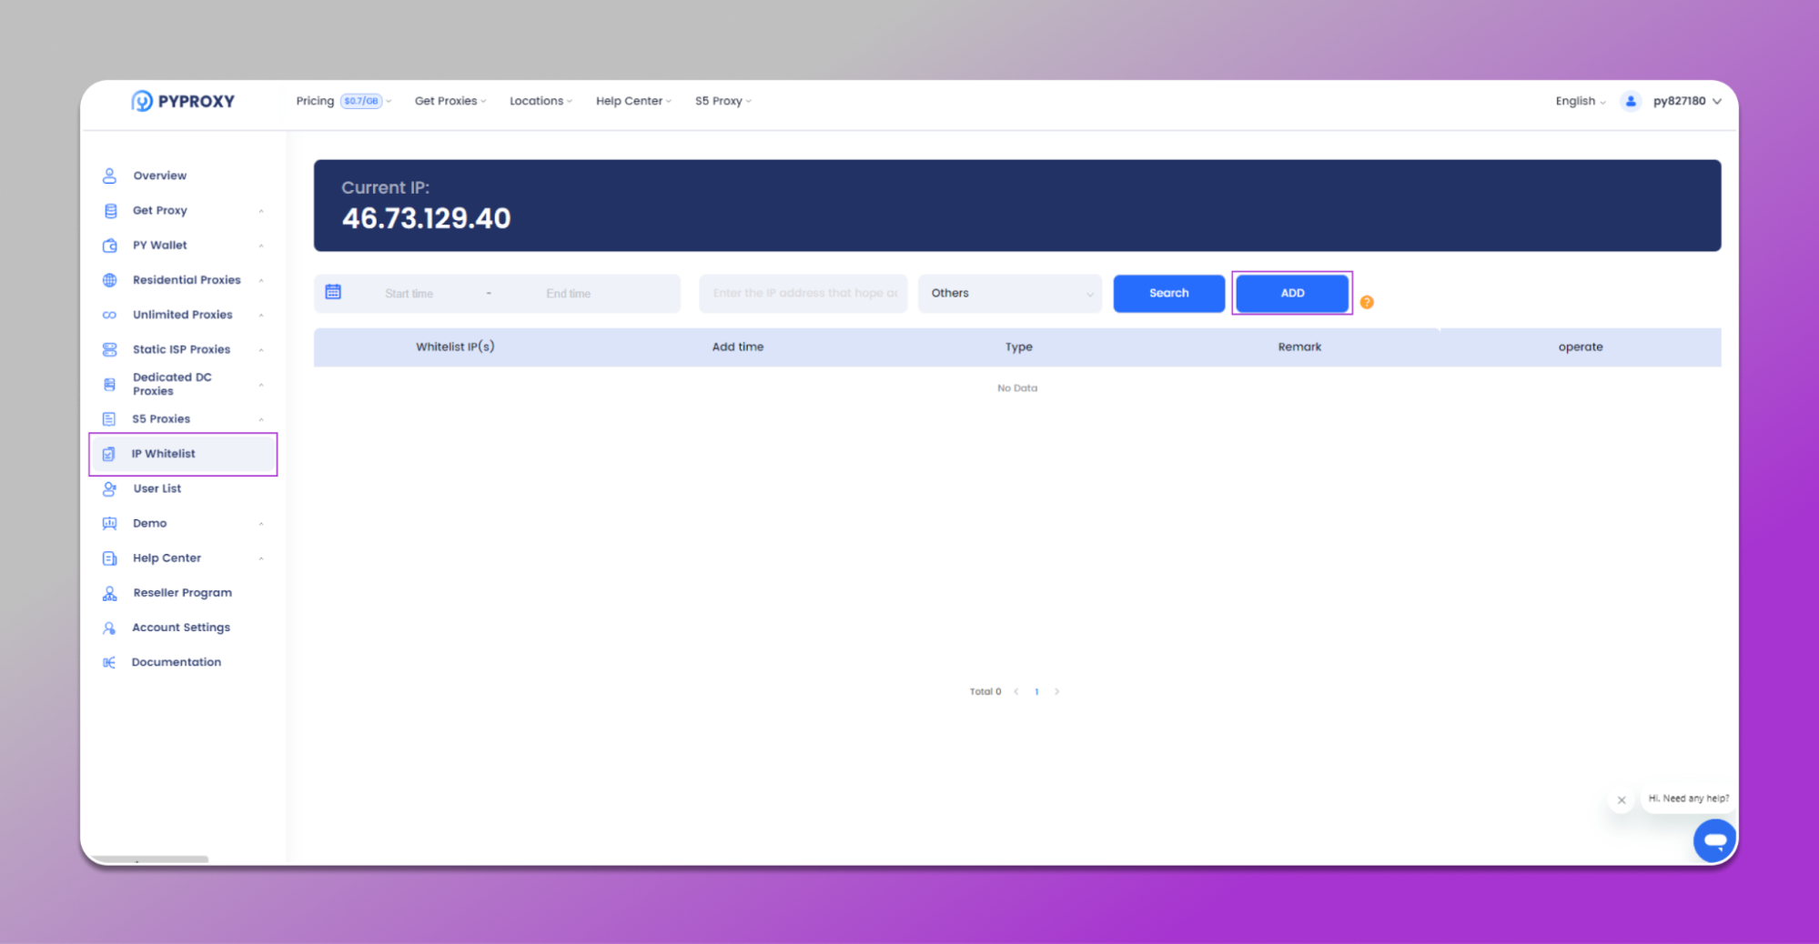The image size is (1819, 944).
Task: Click the Unlimited Proxies infinity icon
Action: pyautogui.click(x=110, y=315)
